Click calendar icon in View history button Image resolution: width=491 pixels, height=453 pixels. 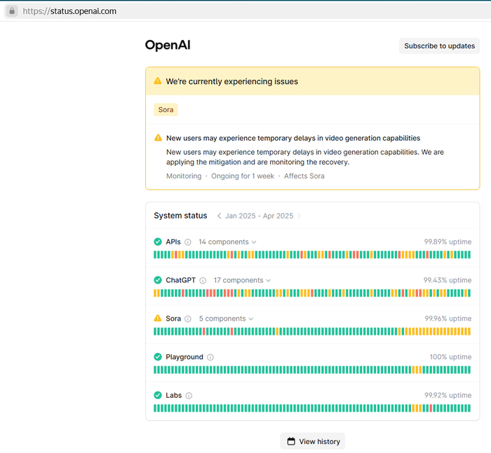(x=291, y=441)
